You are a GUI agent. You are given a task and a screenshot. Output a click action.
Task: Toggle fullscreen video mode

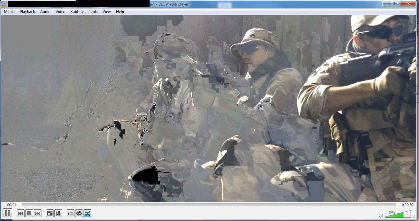[x=50, y=213]
